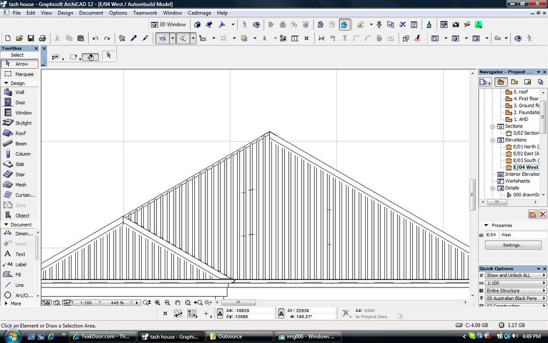Collapse the Elevations tree node
This screenshot has width=548, height=343.
(493, 140)
